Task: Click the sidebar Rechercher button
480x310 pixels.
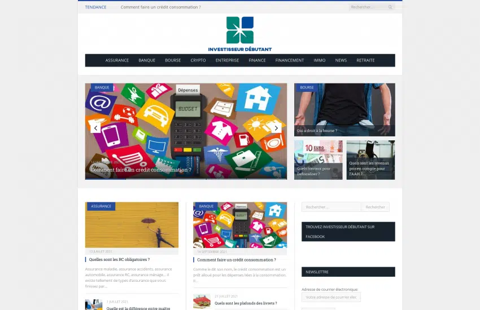Action: coord(375,207)
